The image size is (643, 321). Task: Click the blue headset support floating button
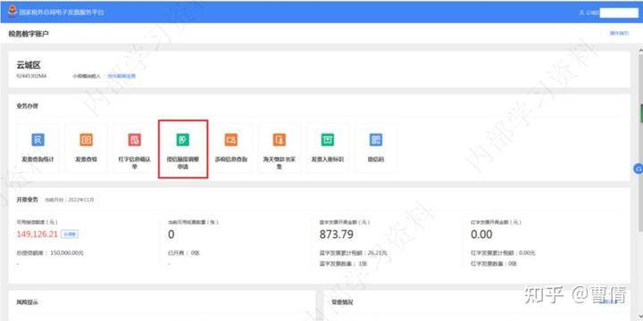coord(638,169)
